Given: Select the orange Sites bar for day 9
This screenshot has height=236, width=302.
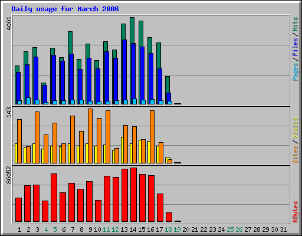Looking at the screenshot, I should pos(90,136).
